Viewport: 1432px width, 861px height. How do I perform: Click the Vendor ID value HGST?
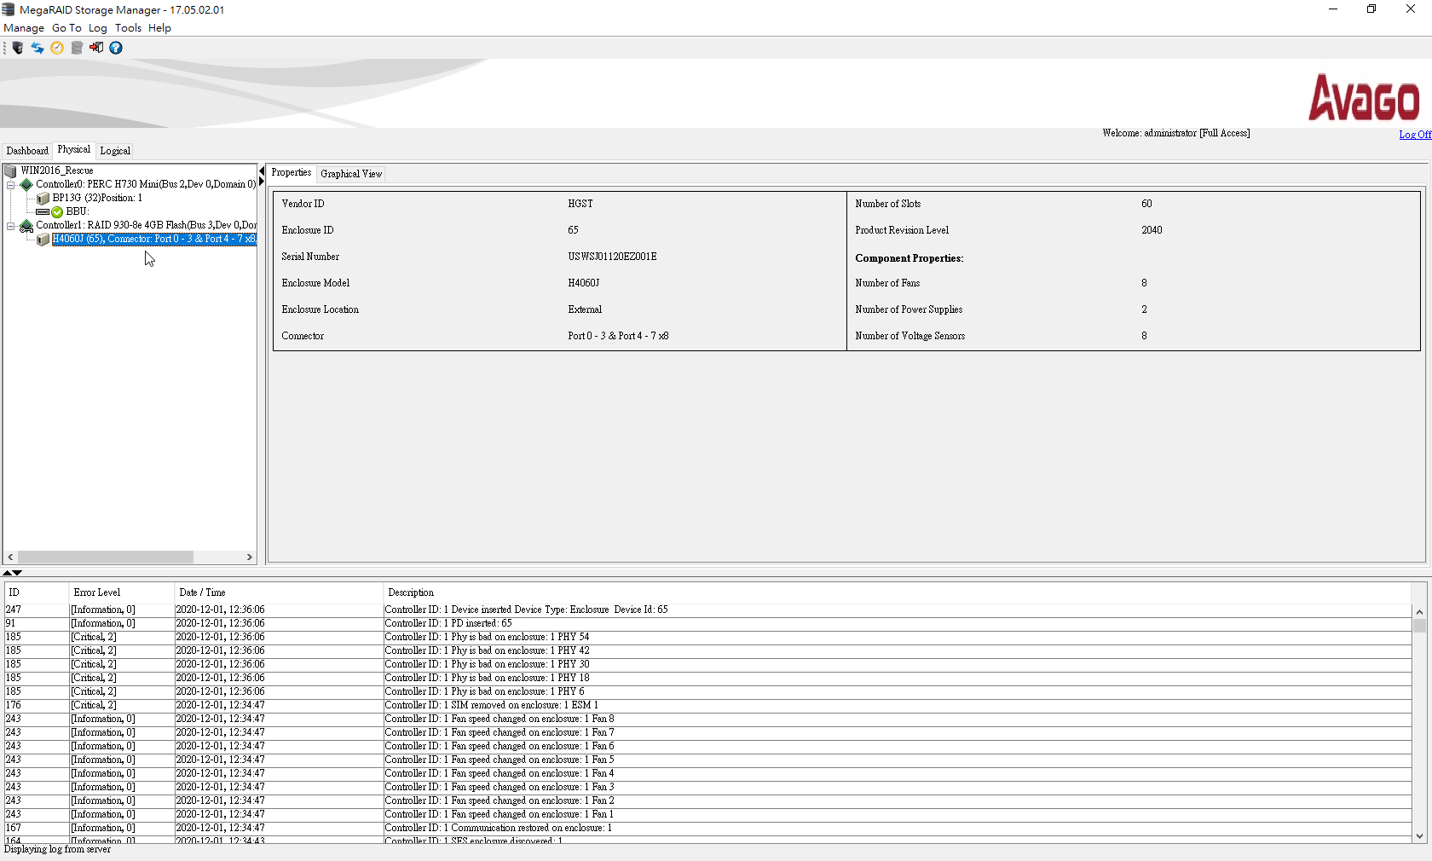(x=580, y=204)
